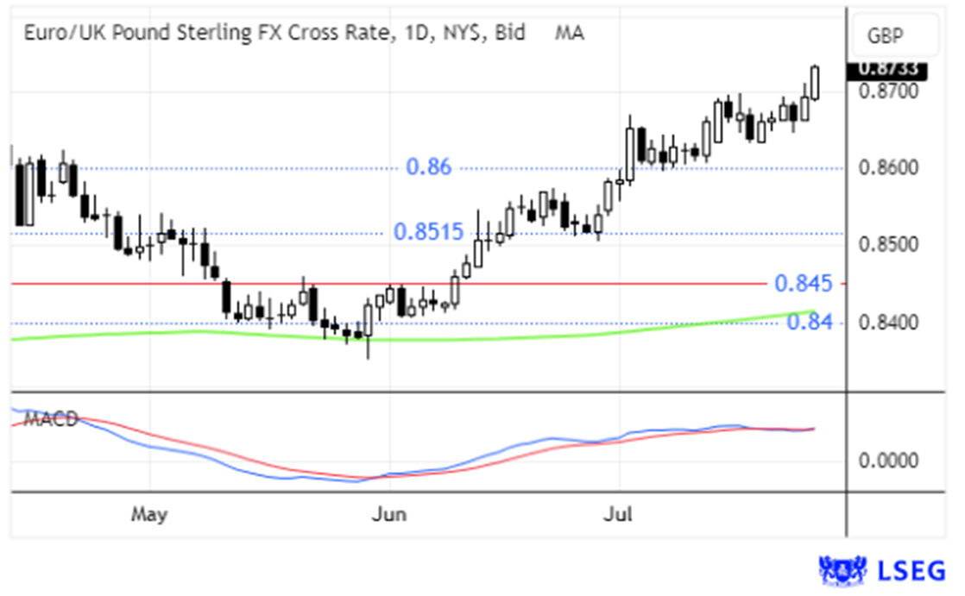Screen dimensions: 965x596
Task: Click the Jul label on time axis
Action: tap(618, 515)
